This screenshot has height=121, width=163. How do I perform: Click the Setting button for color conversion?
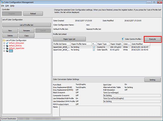pos(152,80)
